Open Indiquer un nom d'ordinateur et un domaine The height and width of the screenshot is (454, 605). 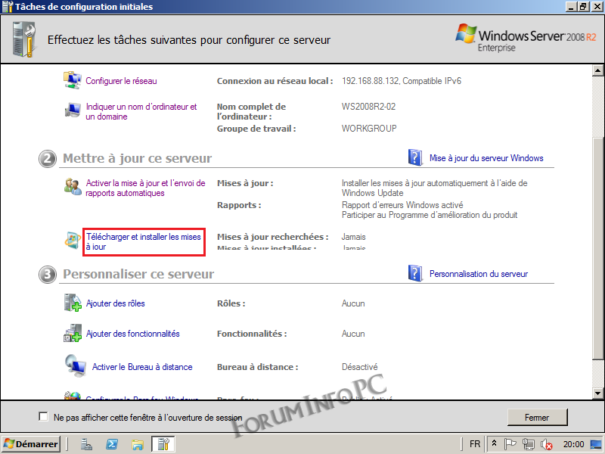pos(141,111)
